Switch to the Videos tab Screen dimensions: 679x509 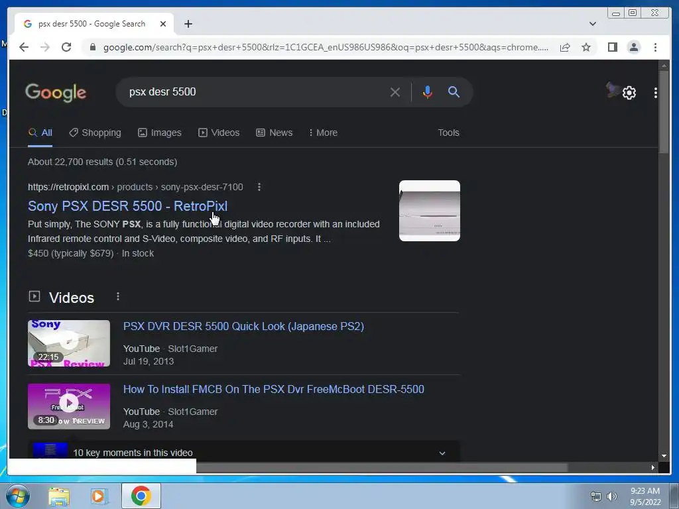[x=219, y=133]
